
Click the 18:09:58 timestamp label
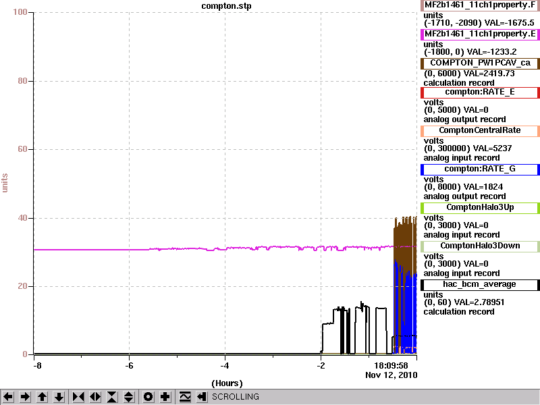391,365
